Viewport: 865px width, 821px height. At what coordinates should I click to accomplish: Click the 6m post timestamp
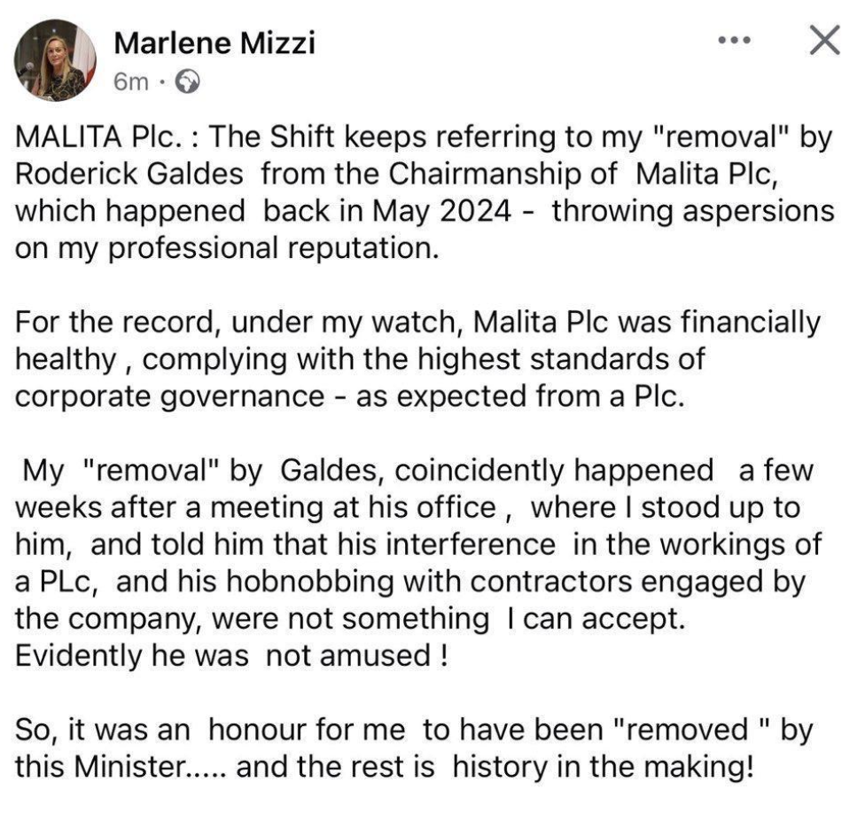coord(130,82)
